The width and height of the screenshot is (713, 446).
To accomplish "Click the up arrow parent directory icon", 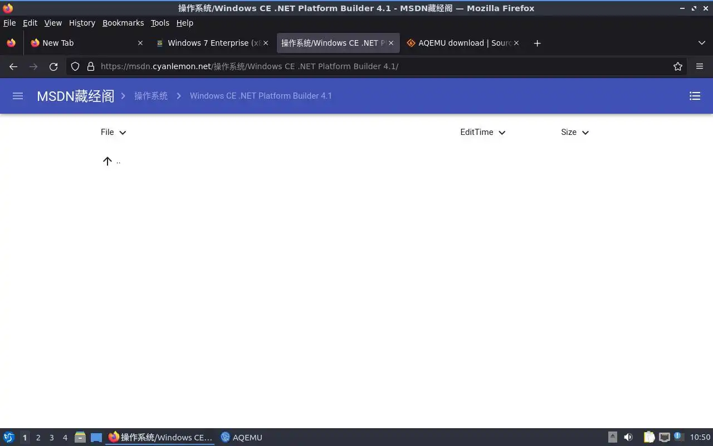I will tap(108, 161).
